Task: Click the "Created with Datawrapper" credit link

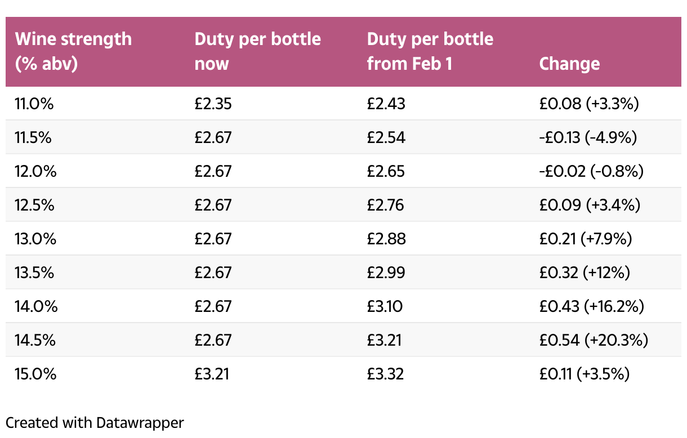Action: point(95,422)
